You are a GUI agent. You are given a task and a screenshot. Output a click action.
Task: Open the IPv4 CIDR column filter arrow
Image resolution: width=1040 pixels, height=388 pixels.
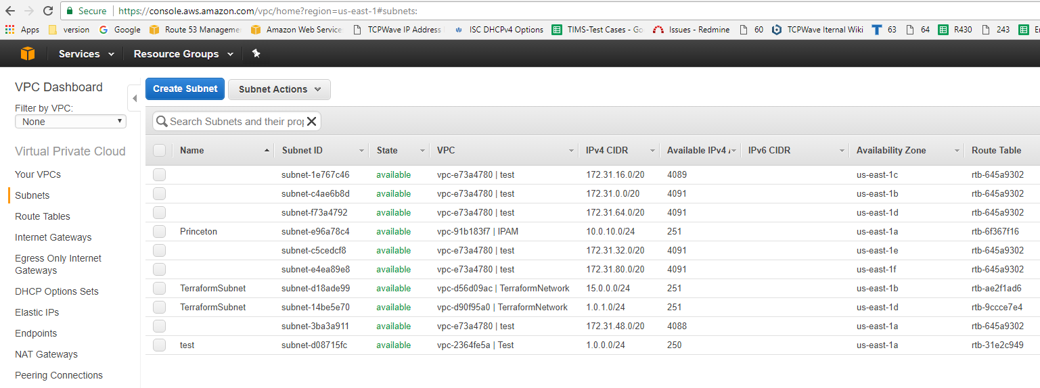click(x=652, y=151)
